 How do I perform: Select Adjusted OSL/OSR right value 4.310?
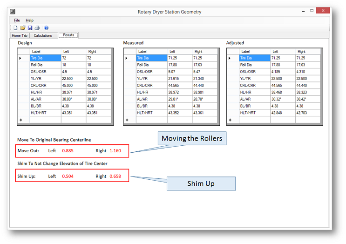(308, 72)
